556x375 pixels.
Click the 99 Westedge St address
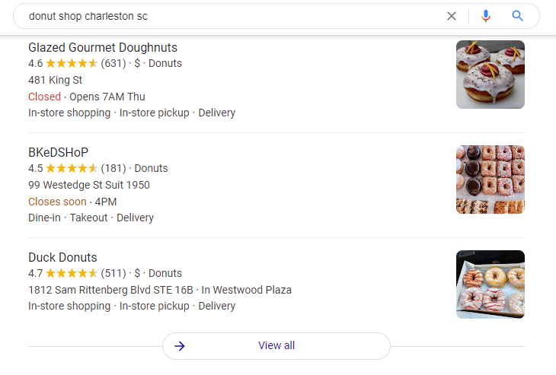pyautogui.click(x=89, y=185)
